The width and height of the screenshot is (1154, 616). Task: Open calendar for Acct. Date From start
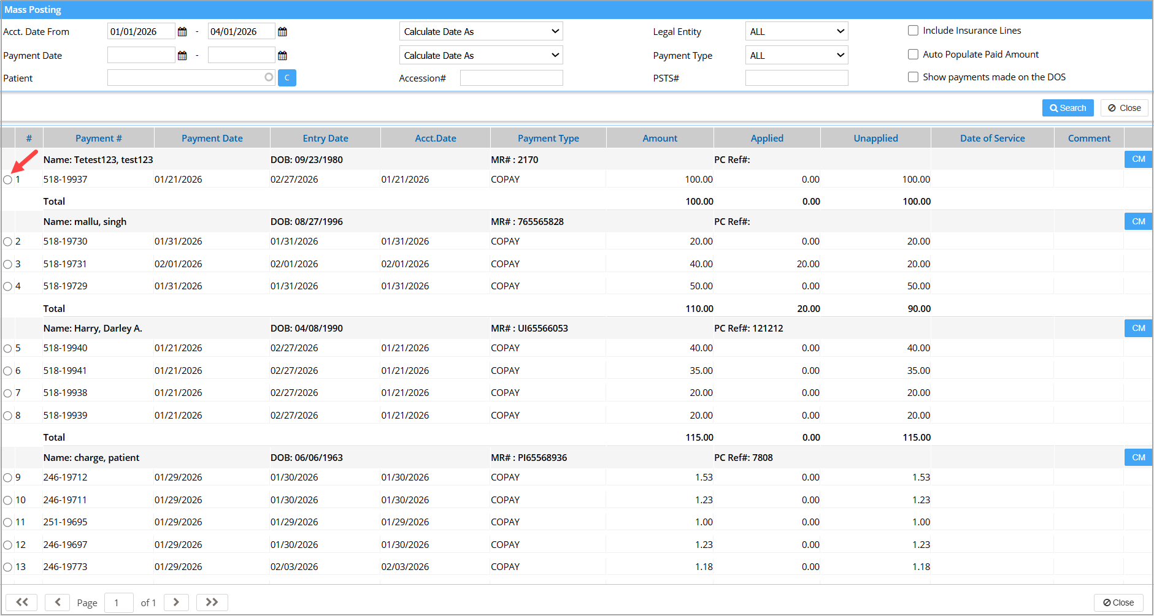(x=182, y=32)
